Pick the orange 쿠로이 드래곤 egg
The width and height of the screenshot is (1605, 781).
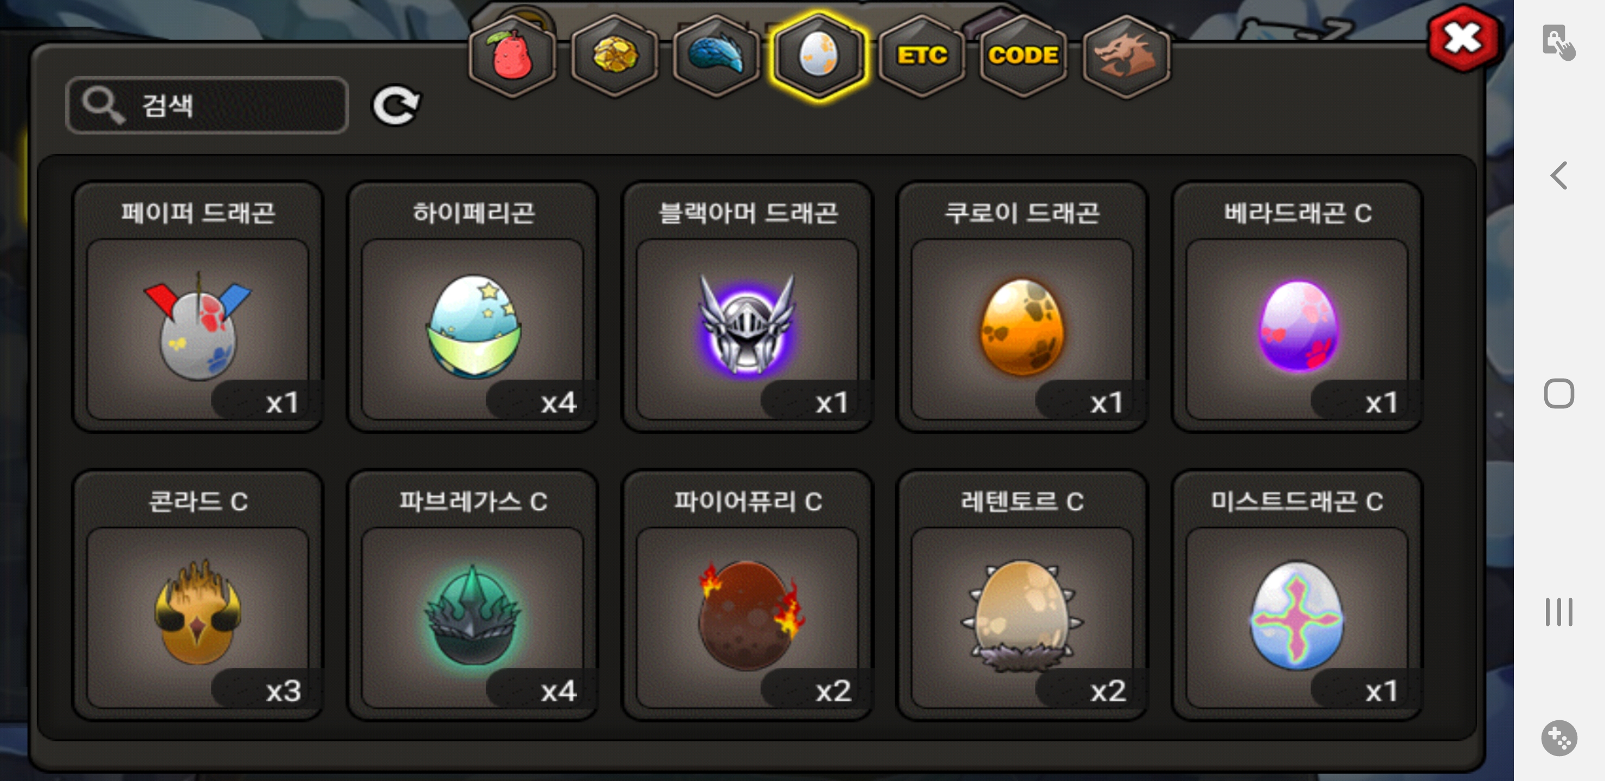[x=1023, y=306]
